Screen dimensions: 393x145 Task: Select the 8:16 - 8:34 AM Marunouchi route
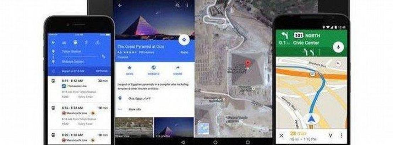(x=79, y=116)
